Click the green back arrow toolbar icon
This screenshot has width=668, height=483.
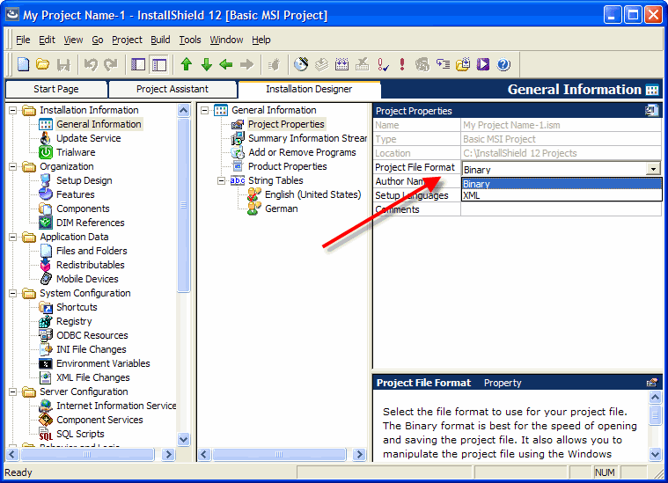(x=226, y=64)
